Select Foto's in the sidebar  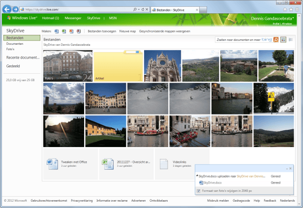pyautogui.click(x=10, y=49)
